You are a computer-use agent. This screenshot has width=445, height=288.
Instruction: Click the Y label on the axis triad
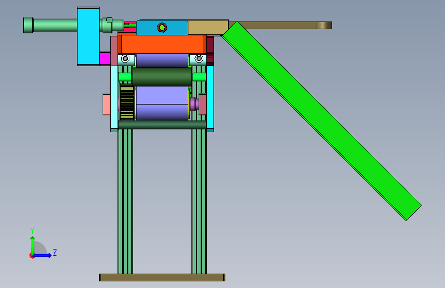tap(32, 231)
